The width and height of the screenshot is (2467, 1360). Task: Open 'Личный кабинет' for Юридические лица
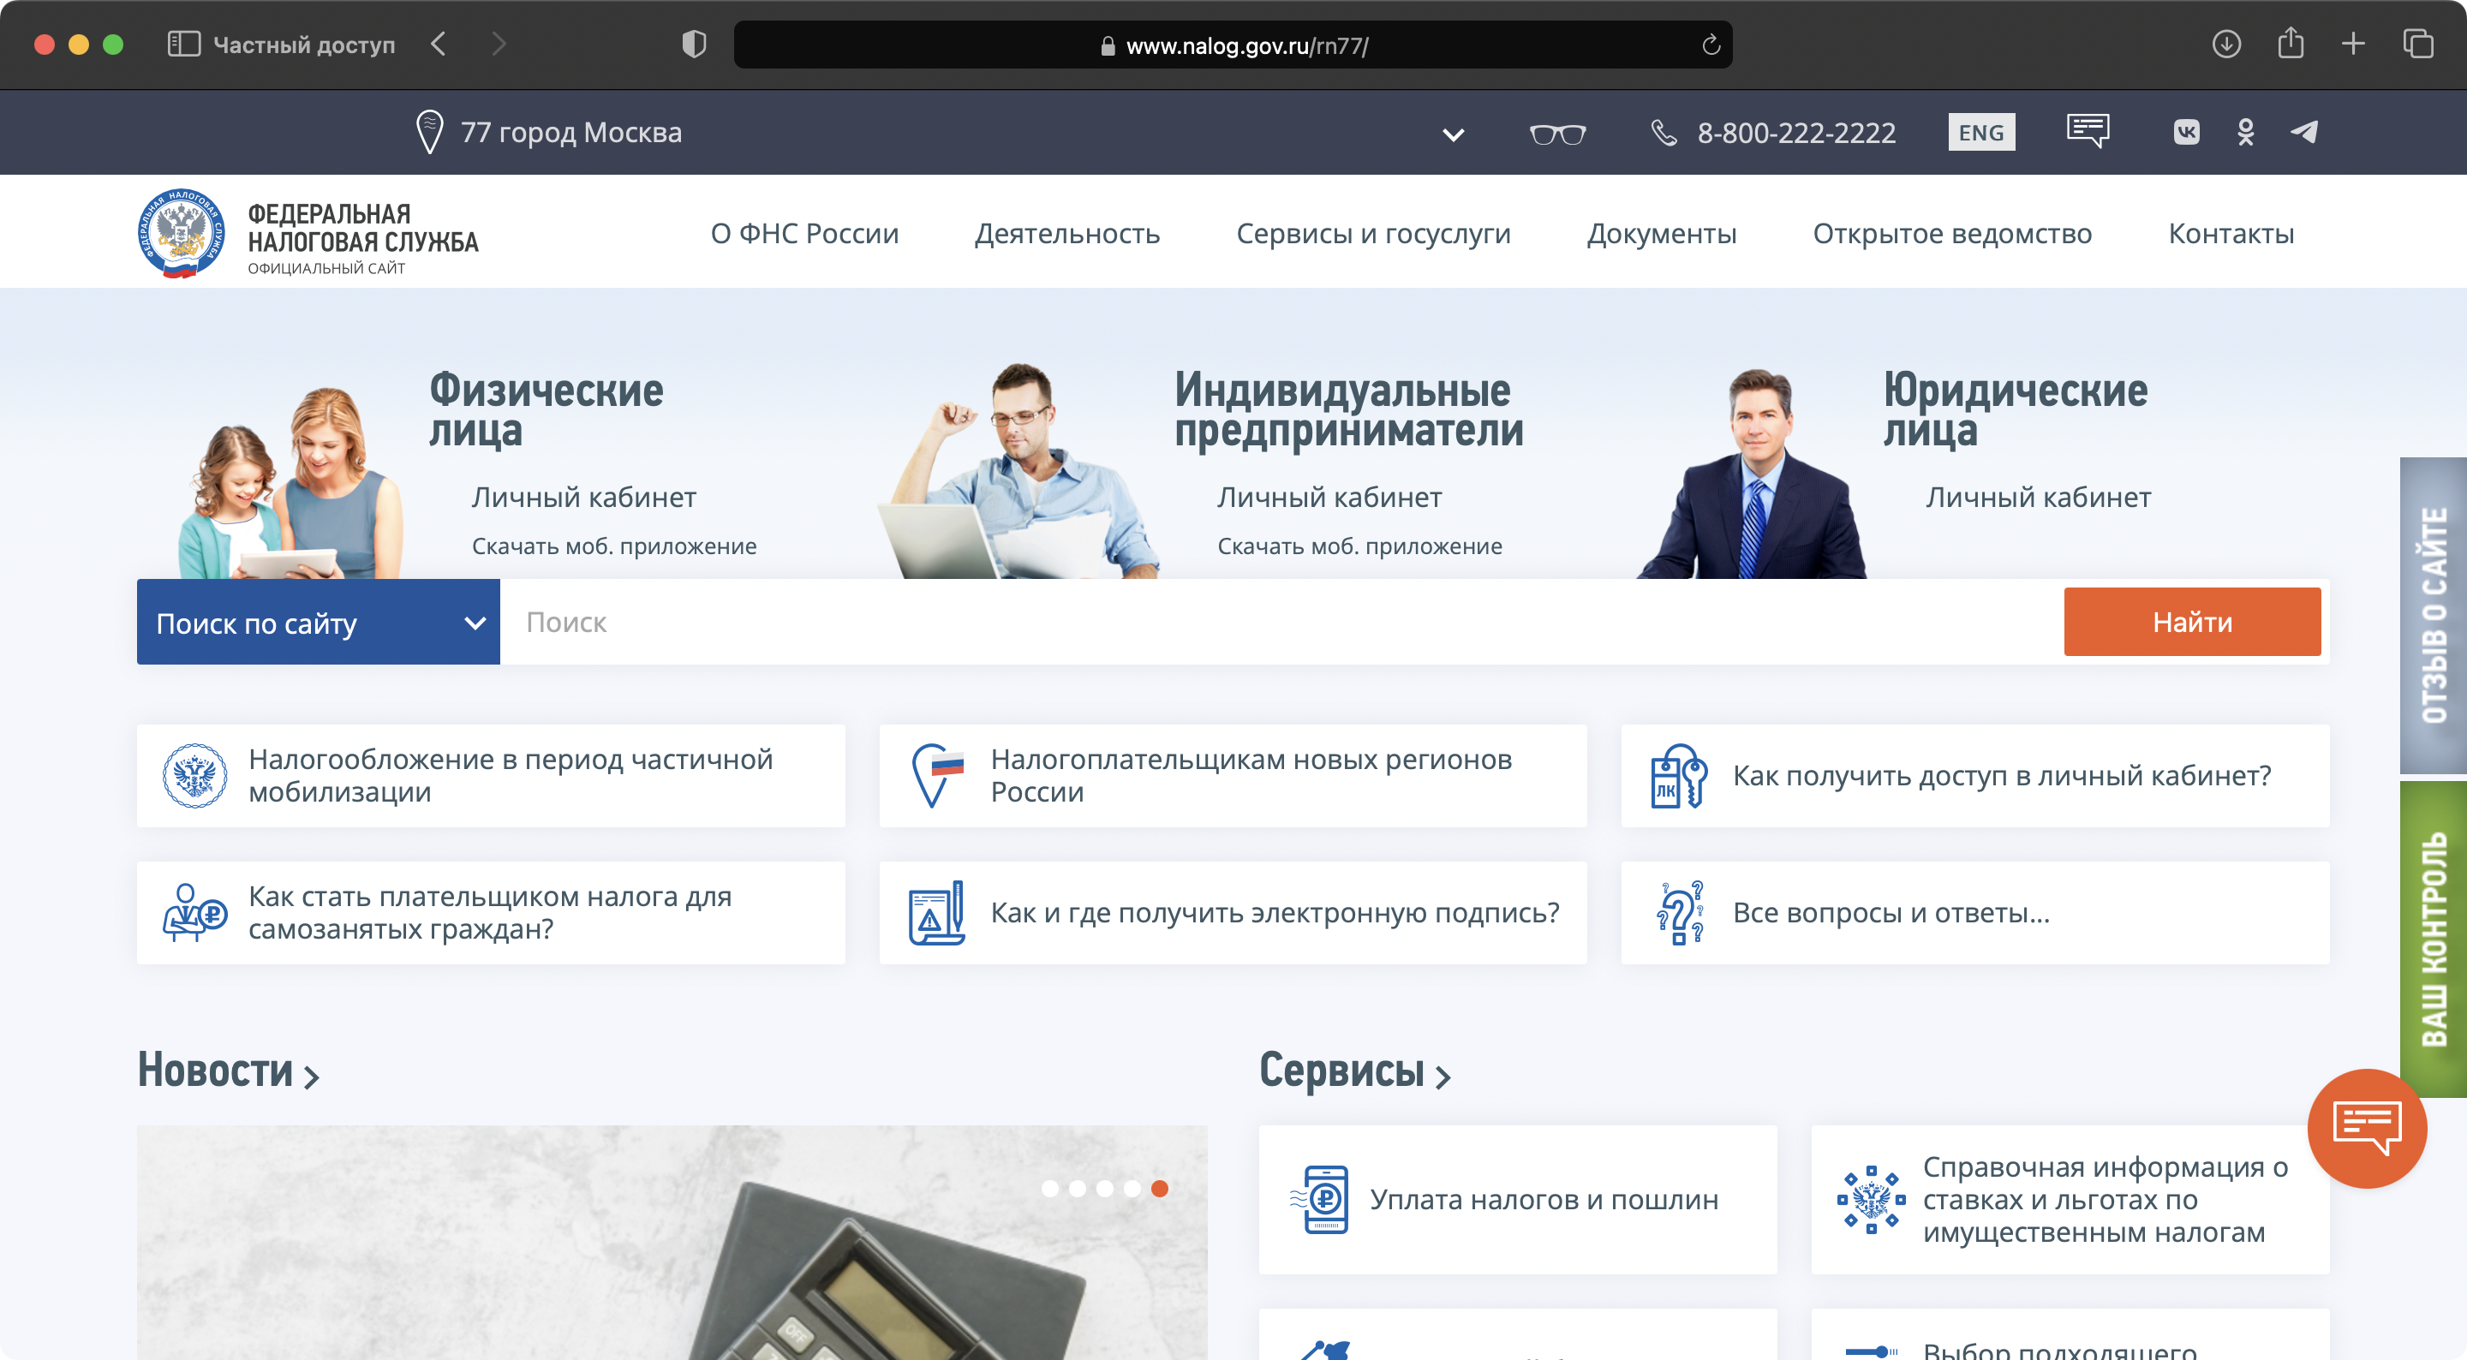point(2038,497)
